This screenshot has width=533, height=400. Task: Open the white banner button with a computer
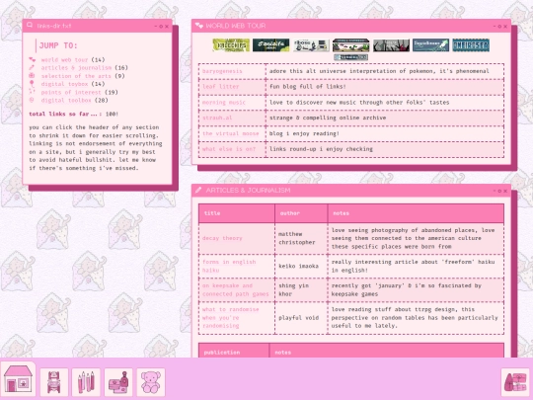(311, 44)
